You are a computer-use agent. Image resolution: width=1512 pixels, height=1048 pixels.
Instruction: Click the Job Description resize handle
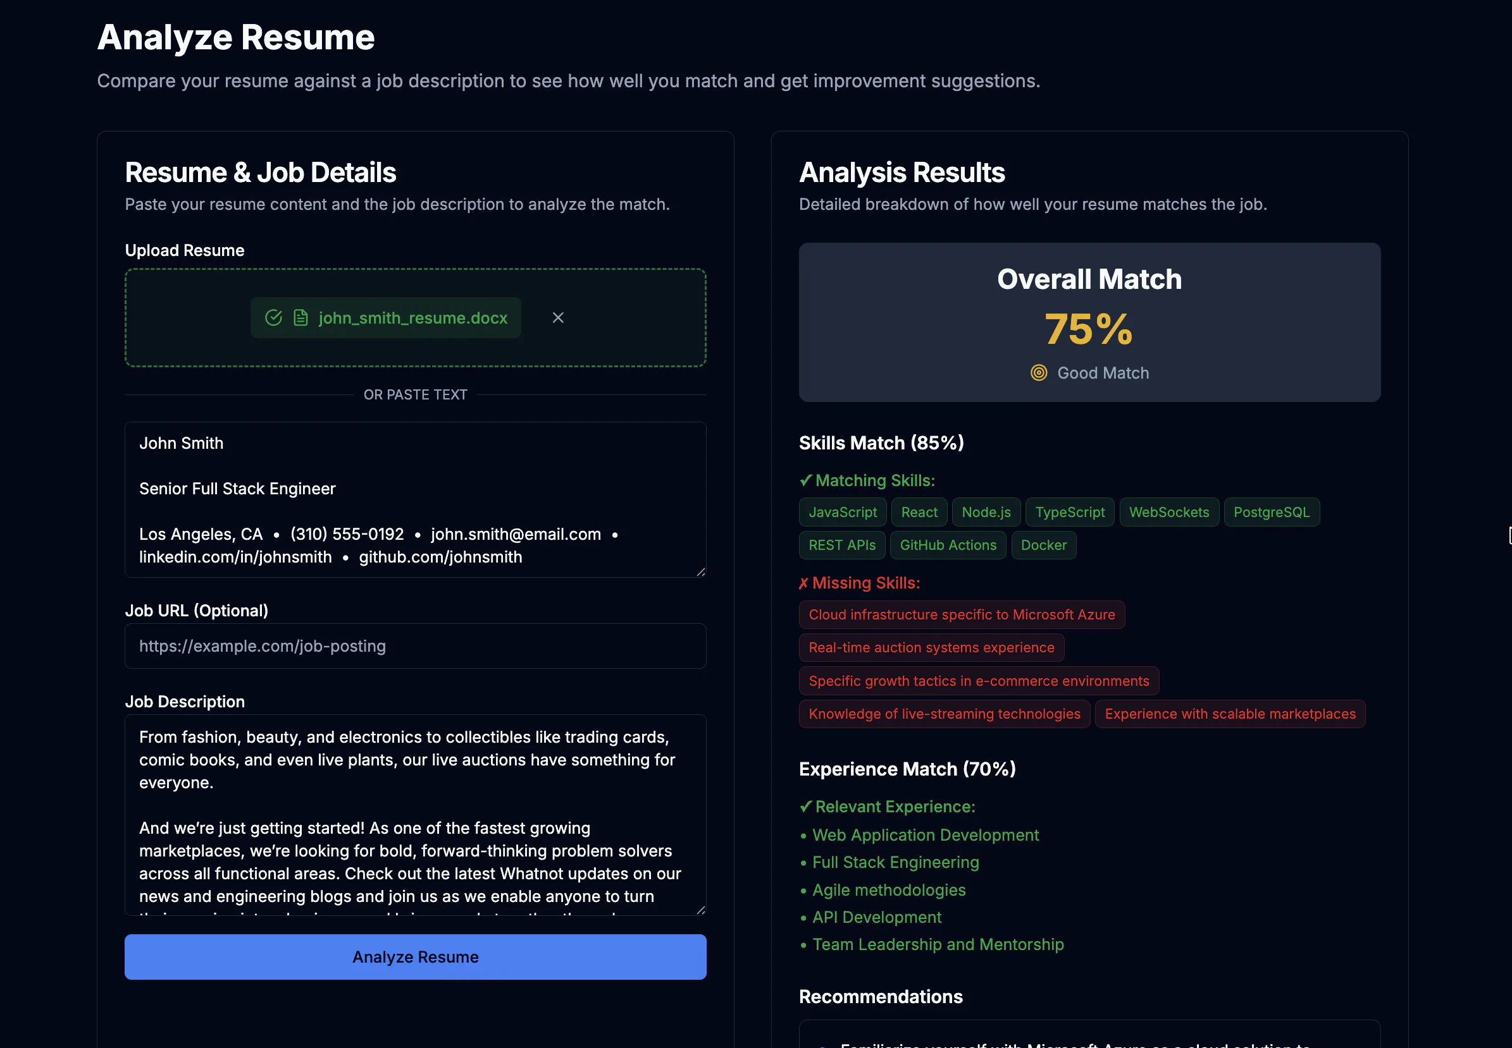[x=700, y=910]
